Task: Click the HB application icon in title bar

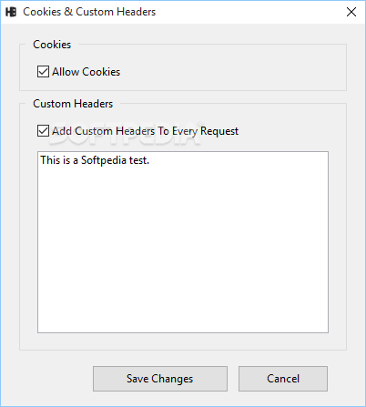Action: [x=11, y=12]
